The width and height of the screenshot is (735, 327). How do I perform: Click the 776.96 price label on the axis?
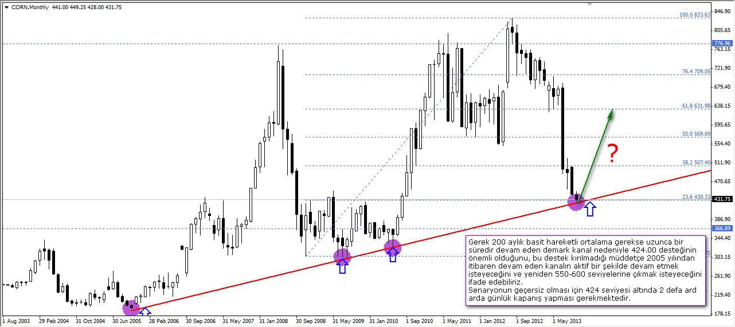(722, 44)
